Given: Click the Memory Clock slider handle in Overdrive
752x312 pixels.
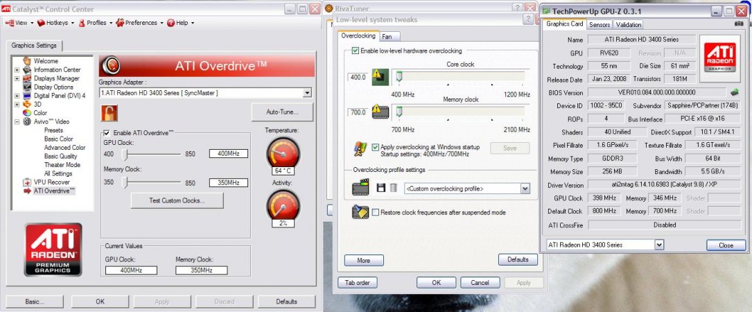Looking at the screenshot, I should pos(125,183).
